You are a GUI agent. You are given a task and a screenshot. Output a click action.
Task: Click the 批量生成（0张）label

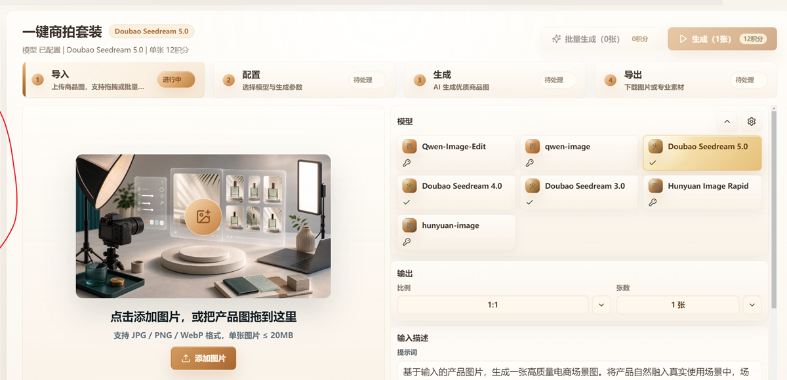coord(592,39)
